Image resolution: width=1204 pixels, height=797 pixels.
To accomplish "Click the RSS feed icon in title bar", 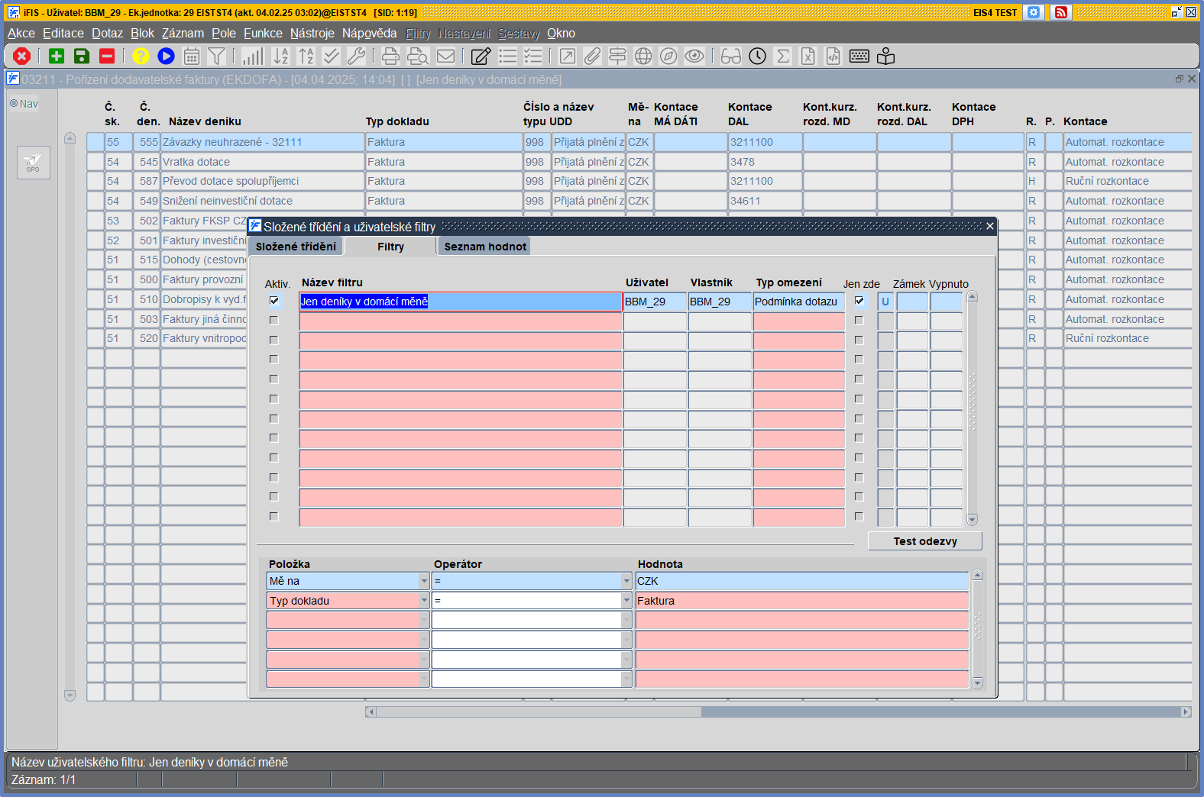I will (x=1060, y=12).
